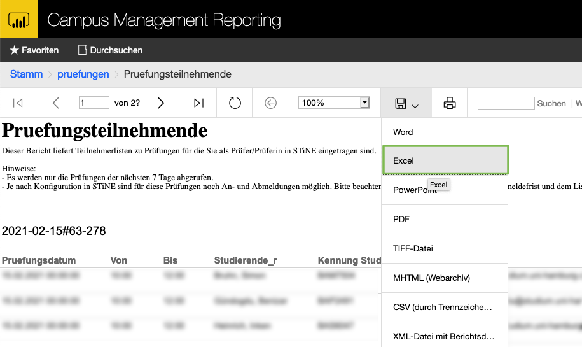Export as TIFF-Datei
Viewport: 582px width, 347px height.
pyautogui.click(x=413, y=248)
